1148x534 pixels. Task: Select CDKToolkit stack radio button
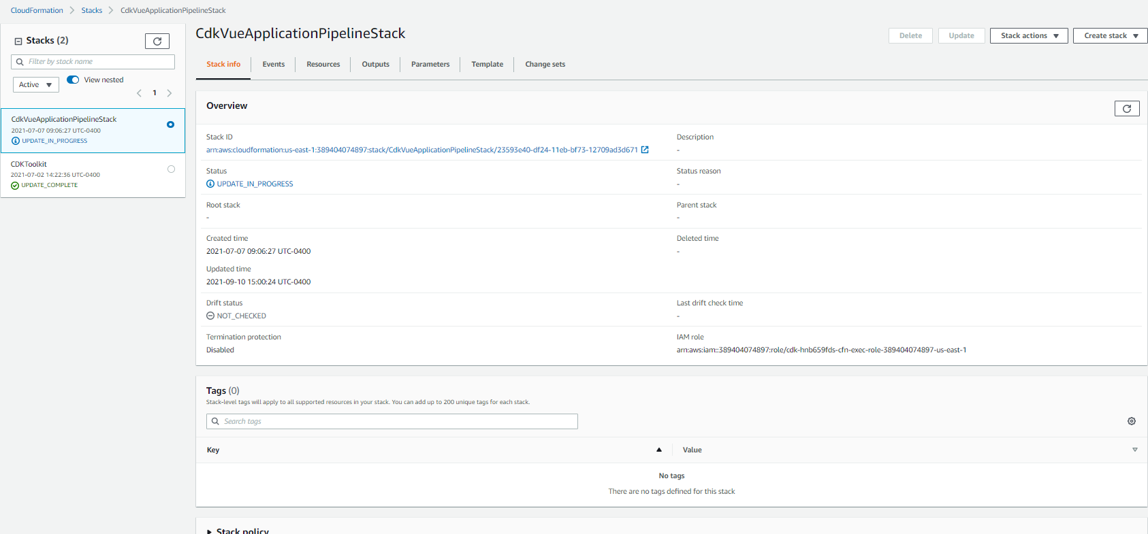pos(171,169)
